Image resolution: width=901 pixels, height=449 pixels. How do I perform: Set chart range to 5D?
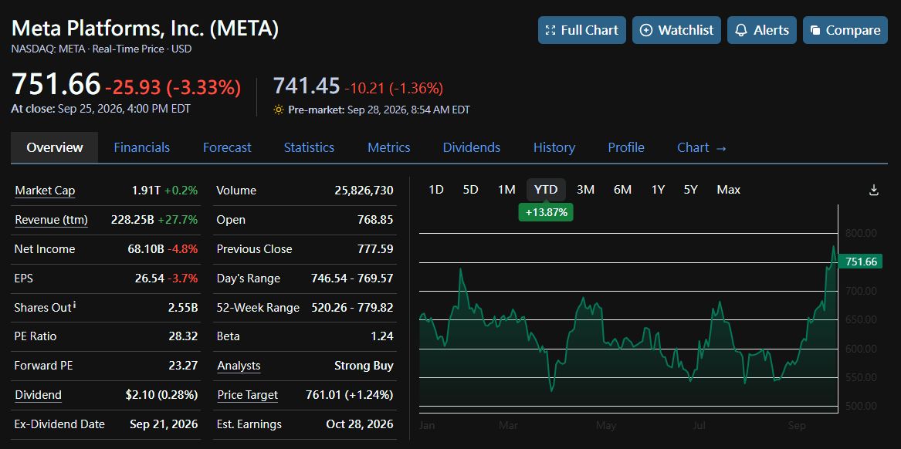click(471, 190)
